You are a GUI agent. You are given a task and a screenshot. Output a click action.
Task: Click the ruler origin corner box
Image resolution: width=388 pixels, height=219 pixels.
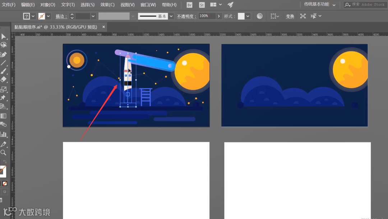pyautogui.click(x=13, y=34)
